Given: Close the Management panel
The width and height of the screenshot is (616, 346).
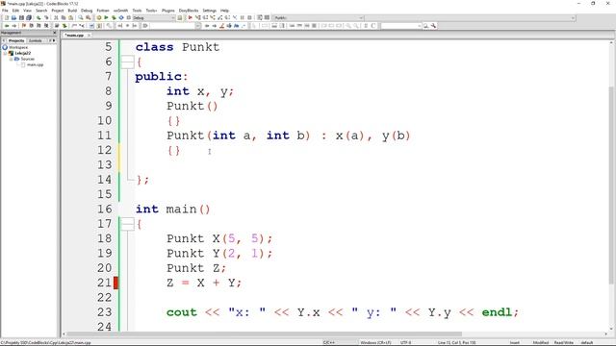Looking at the screenshot, I should pos(55,33).
